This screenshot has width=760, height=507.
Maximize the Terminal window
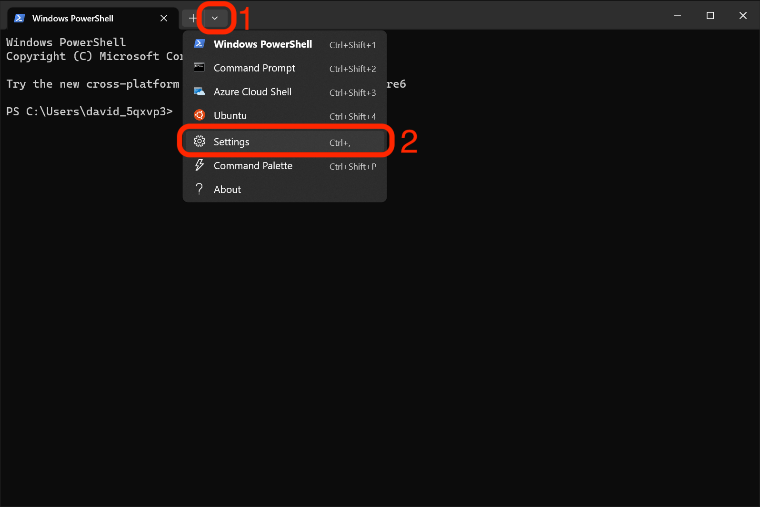[710, 16]
